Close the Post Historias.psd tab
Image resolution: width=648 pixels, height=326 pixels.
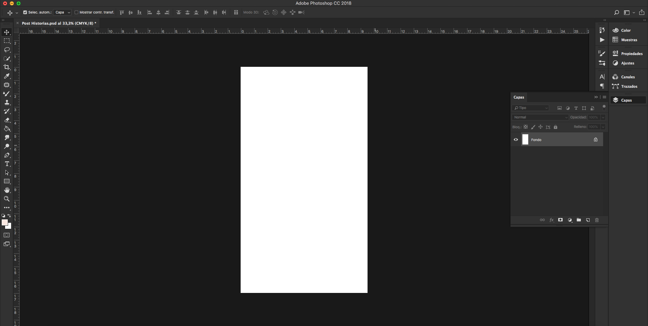point(18,23)
